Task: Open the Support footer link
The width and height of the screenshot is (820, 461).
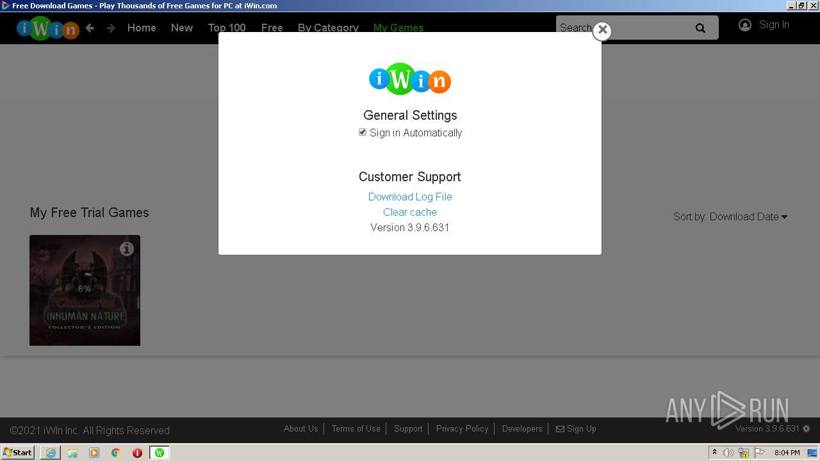Action: [x=408, y=428]
